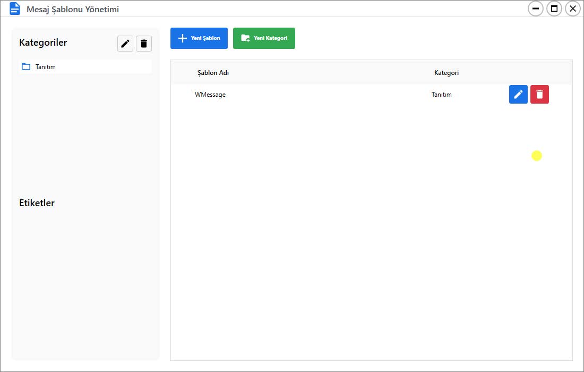The height and width of the screenshot is (372, 584).
Task: Select the Tanıtım category in sidebar
Action: 46,67
